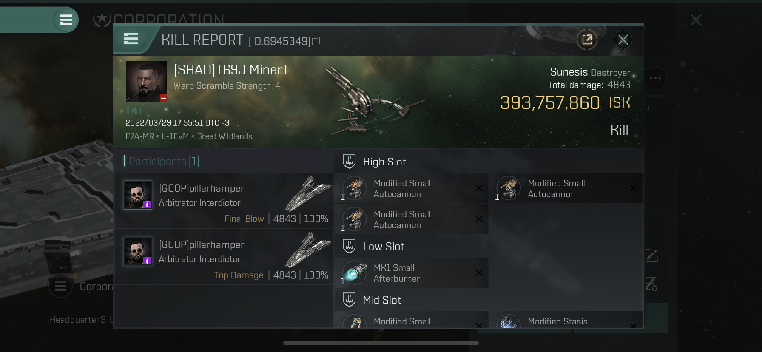Image resolution: width=762 pixels, height=352 pixels.
Task: Open the main menu in top-left corner
Action: coord(65,20)
